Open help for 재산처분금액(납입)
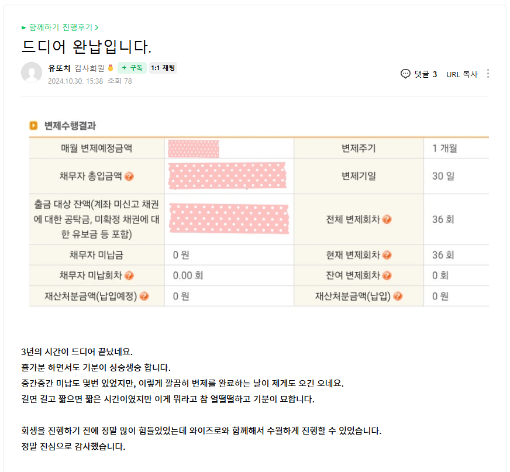510x472 pixels. pyautogui.click(x=398, y=297)
